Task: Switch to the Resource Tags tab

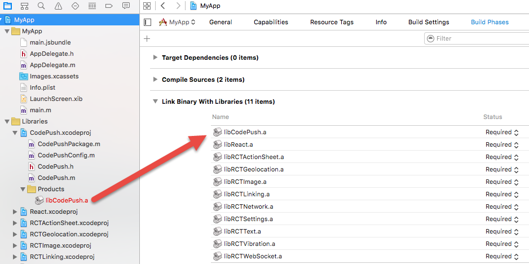Action: (332, 22)
